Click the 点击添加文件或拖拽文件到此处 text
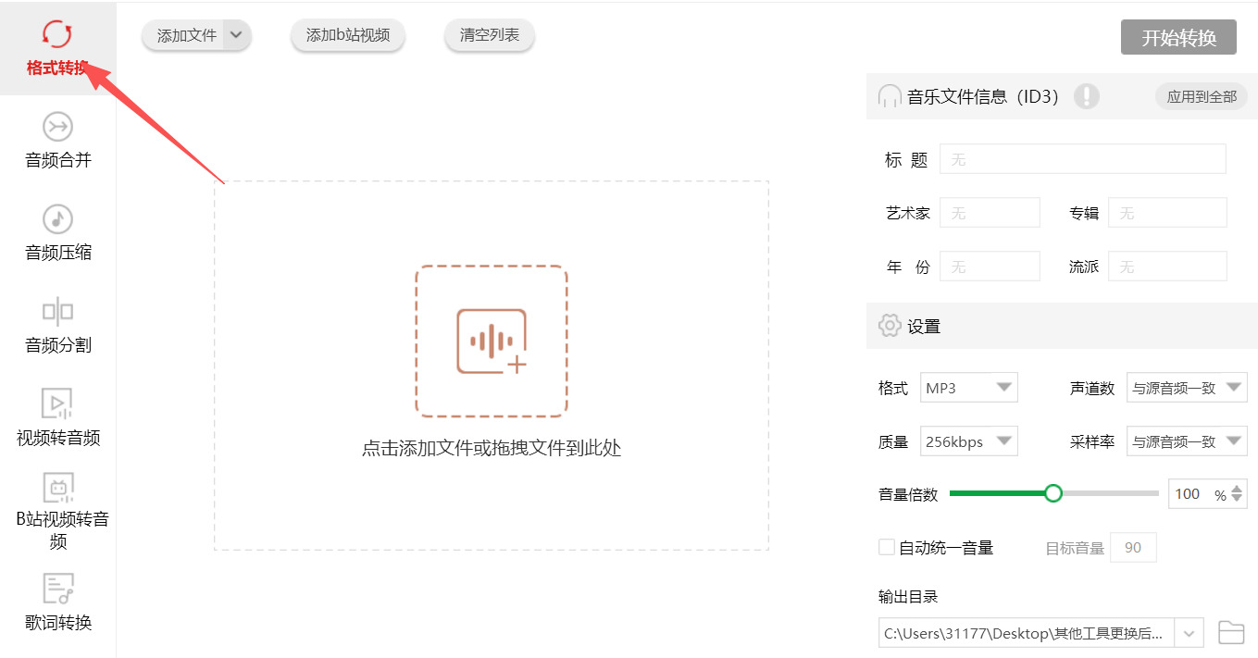This screenshot has width=1258, height=658. (491, 449)
